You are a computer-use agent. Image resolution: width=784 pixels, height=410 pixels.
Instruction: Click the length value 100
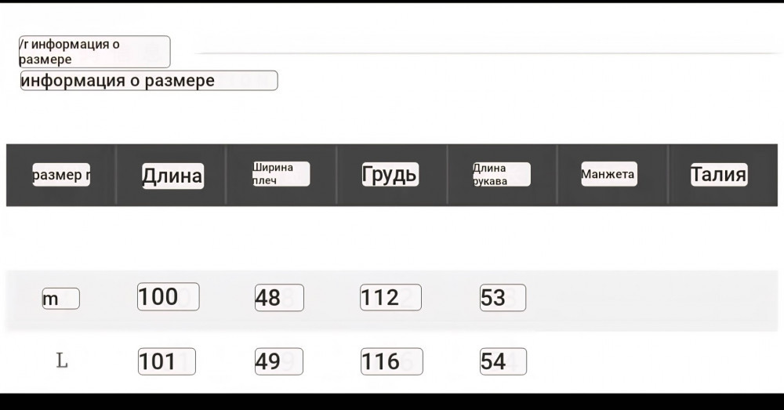[168, 297]
